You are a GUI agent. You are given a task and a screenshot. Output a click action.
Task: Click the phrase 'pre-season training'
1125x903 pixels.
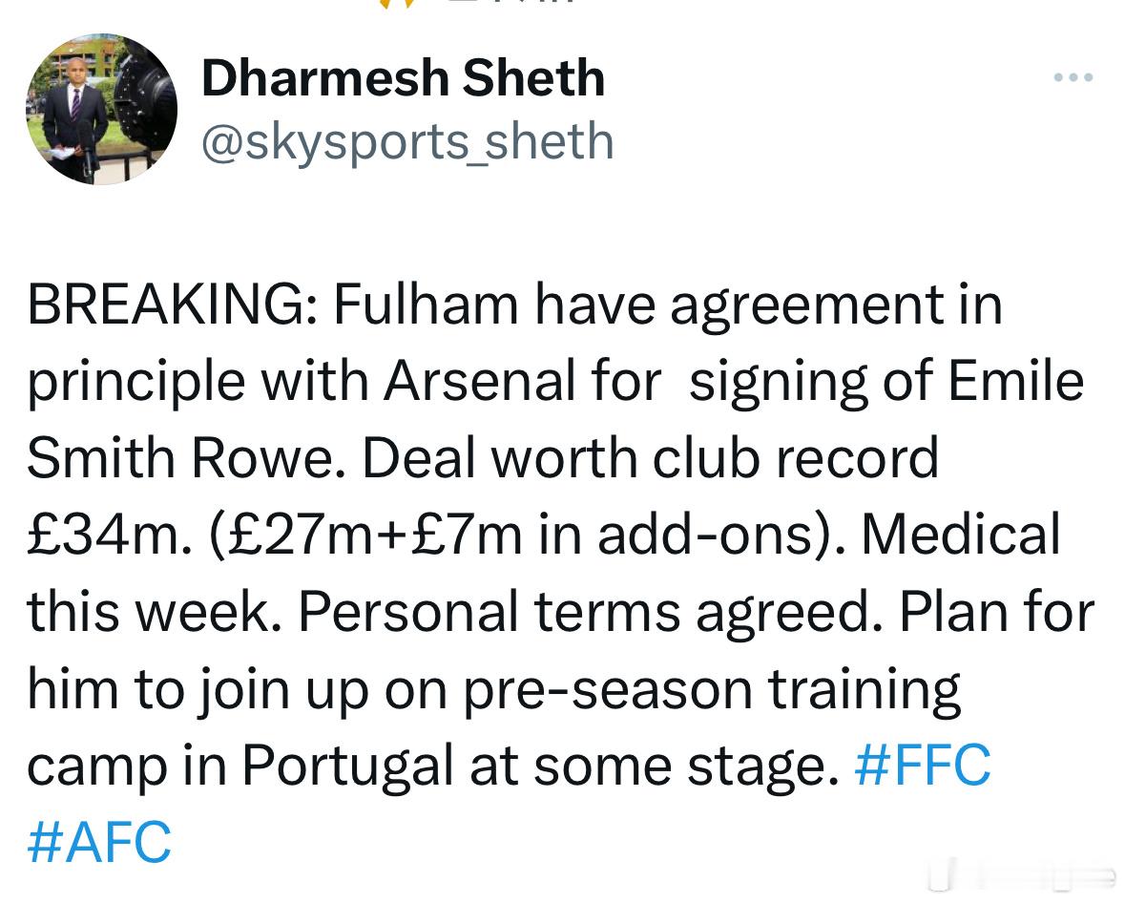(711, 689)
